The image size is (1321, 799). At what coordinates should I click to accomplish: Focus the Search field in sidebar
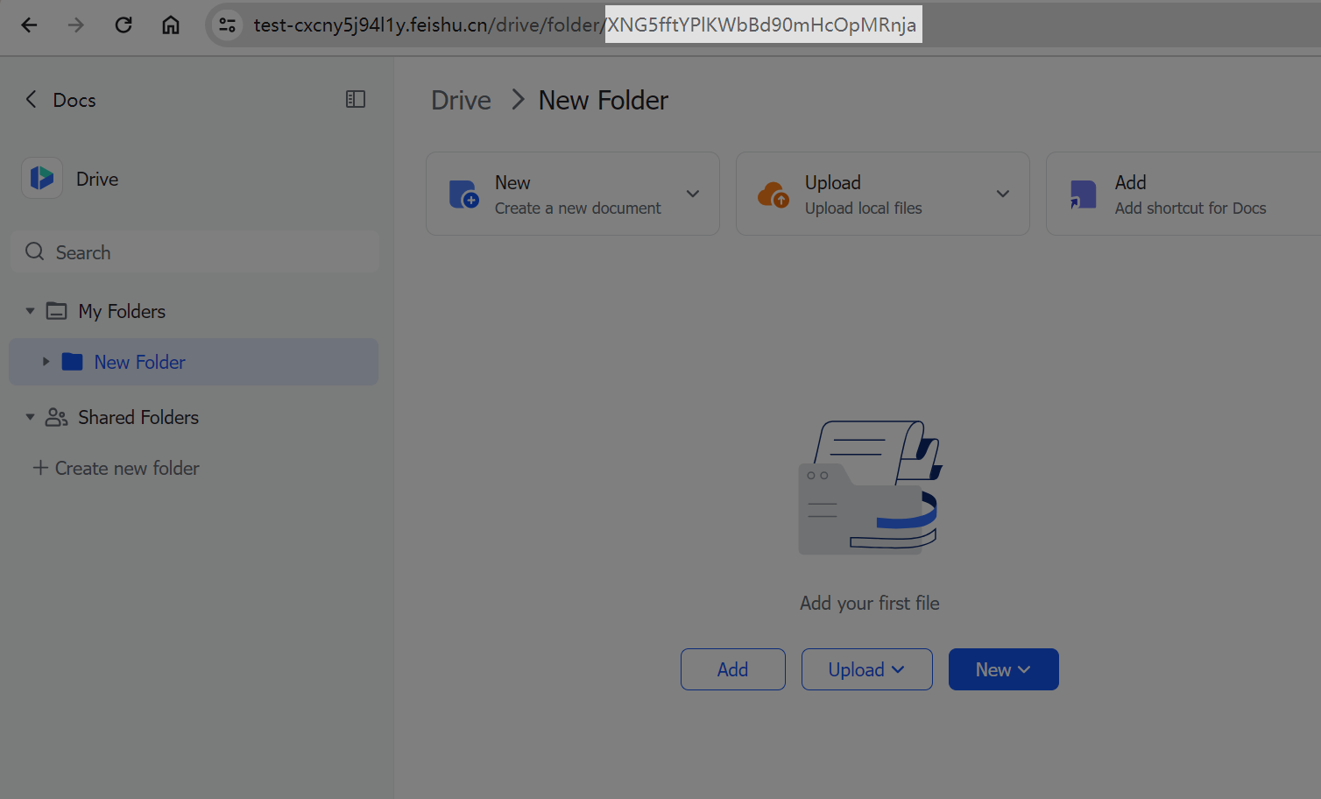pyautogui.click(x=194, y=252)
